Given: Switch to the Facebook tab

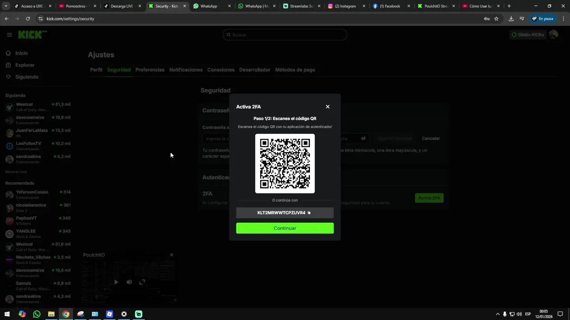Looking at the screenshot, I should click(391, 6).
